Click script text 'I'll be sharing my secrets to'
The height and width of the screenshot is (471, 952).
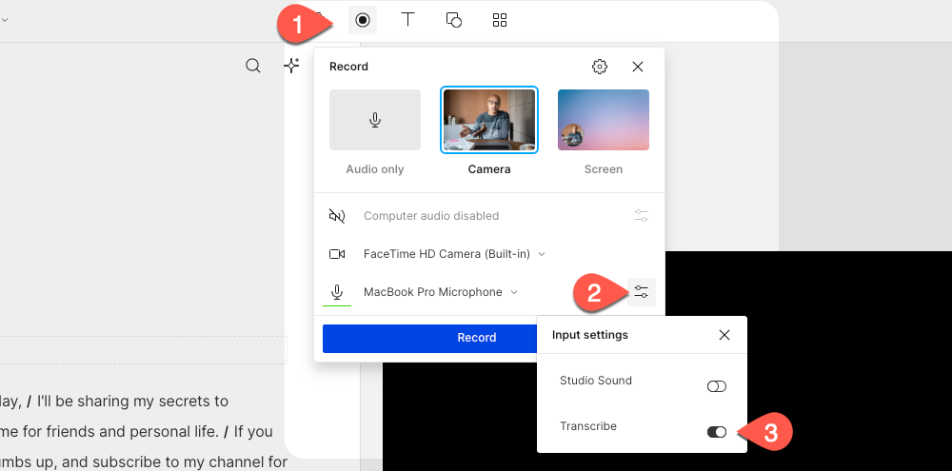click(x=132, y=402)
